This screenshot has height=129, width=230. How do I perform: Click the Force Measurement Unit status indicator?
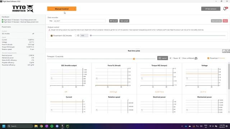point(3,20)
